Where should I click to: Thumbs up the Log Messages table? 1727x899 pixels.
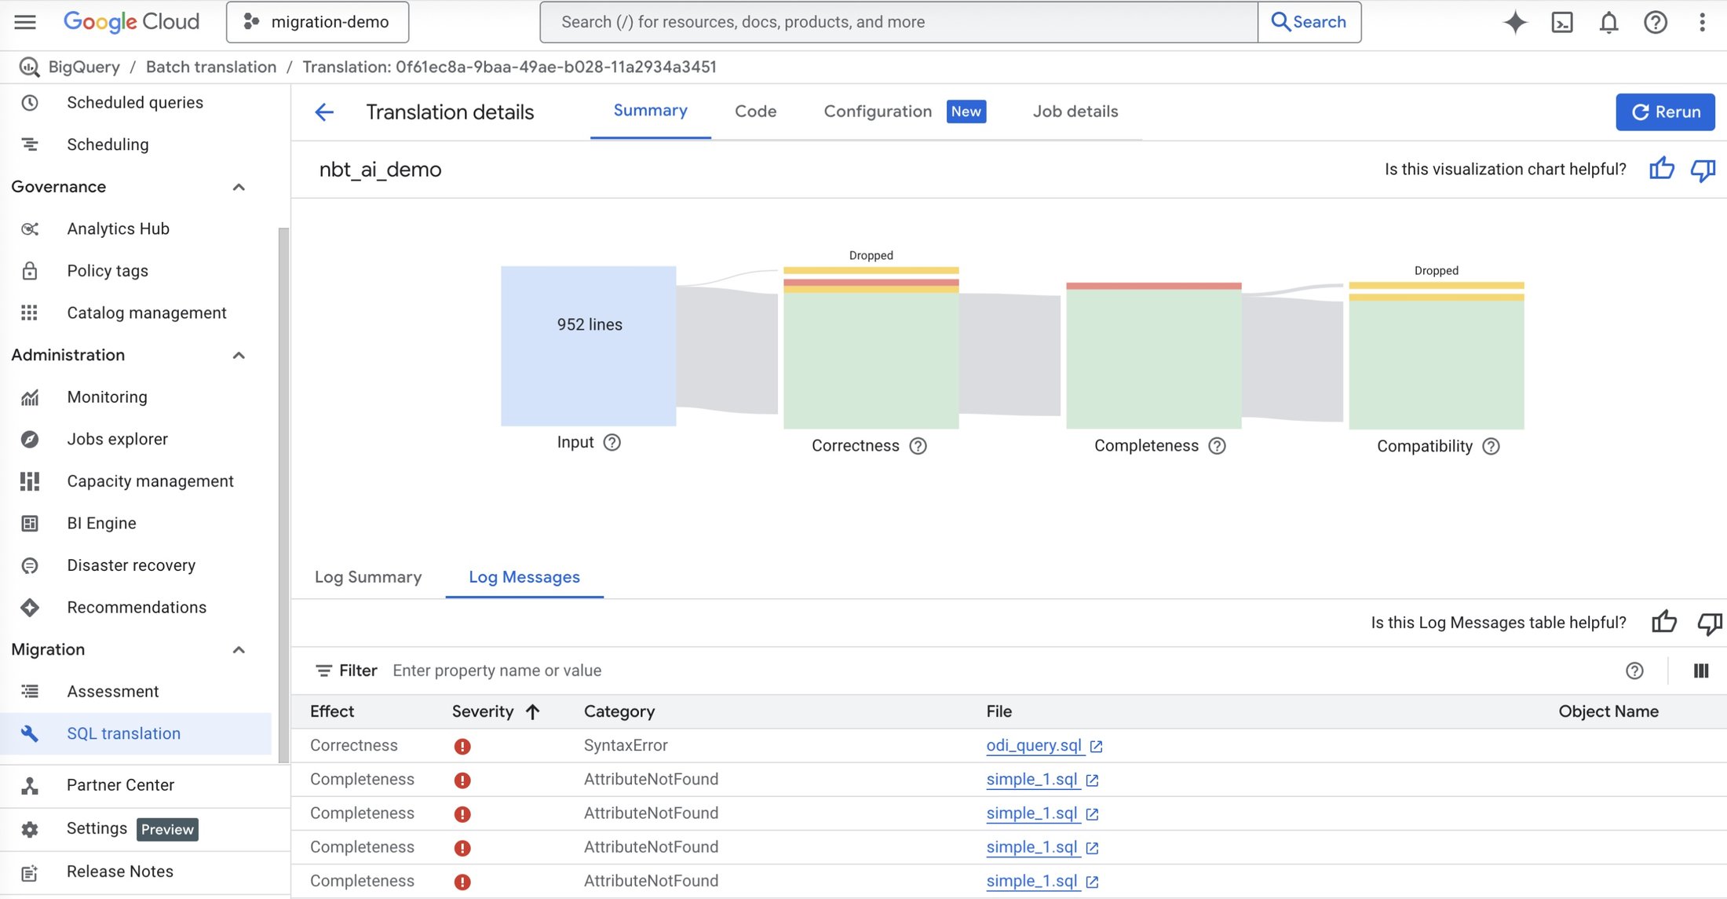click(1664, 622)
